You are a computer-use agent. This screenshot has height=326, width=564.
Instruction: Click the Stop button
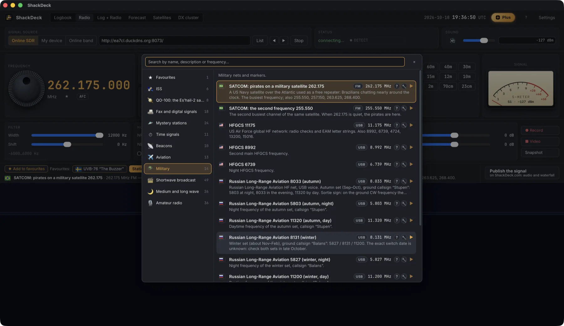click(299, 40)
